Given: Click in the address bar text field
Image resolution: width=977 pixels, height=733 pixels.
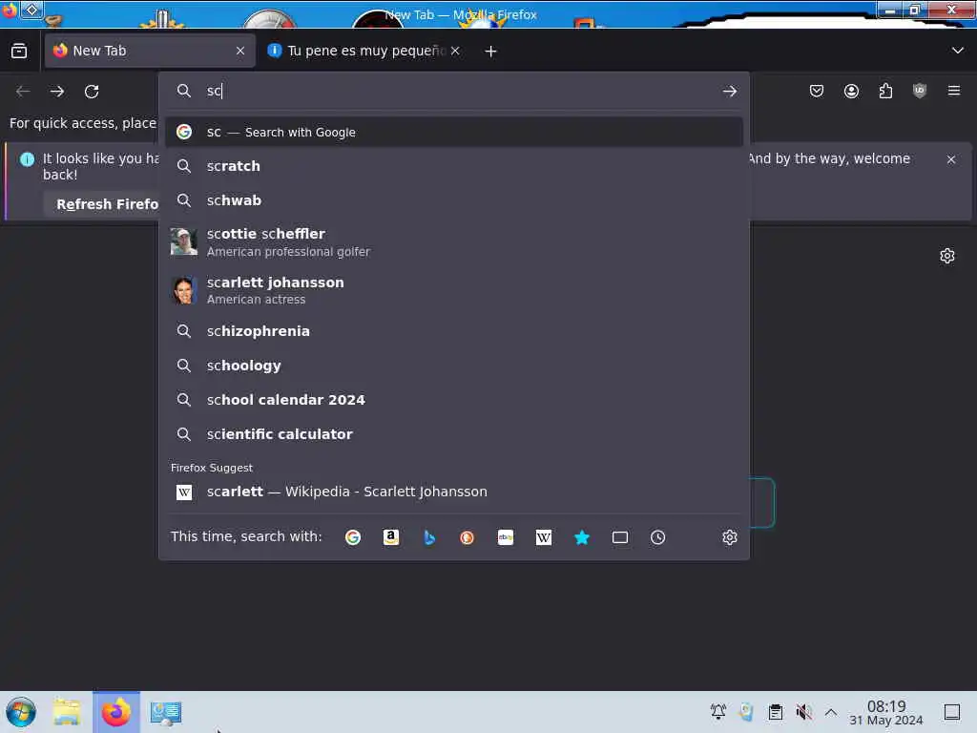Looking at the screenshot, I should click(x=461, y=92).
